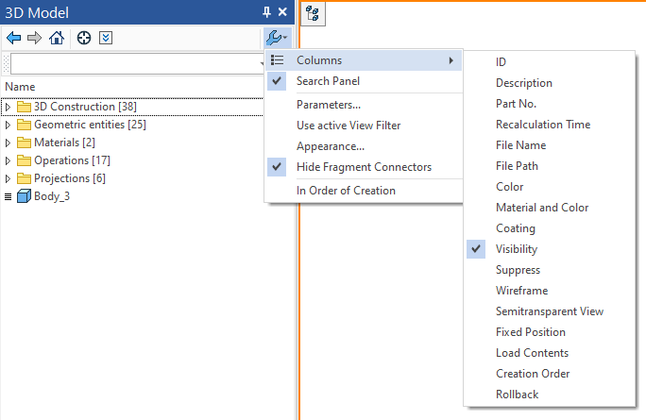Expand the Geometric entities [25] folder

(x=8, y=125)
